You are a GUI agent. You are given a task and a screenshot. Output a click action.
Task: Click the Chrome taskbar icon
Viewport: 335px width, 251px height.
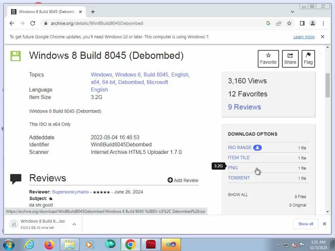pyautogui.click(x=130, y=244)
